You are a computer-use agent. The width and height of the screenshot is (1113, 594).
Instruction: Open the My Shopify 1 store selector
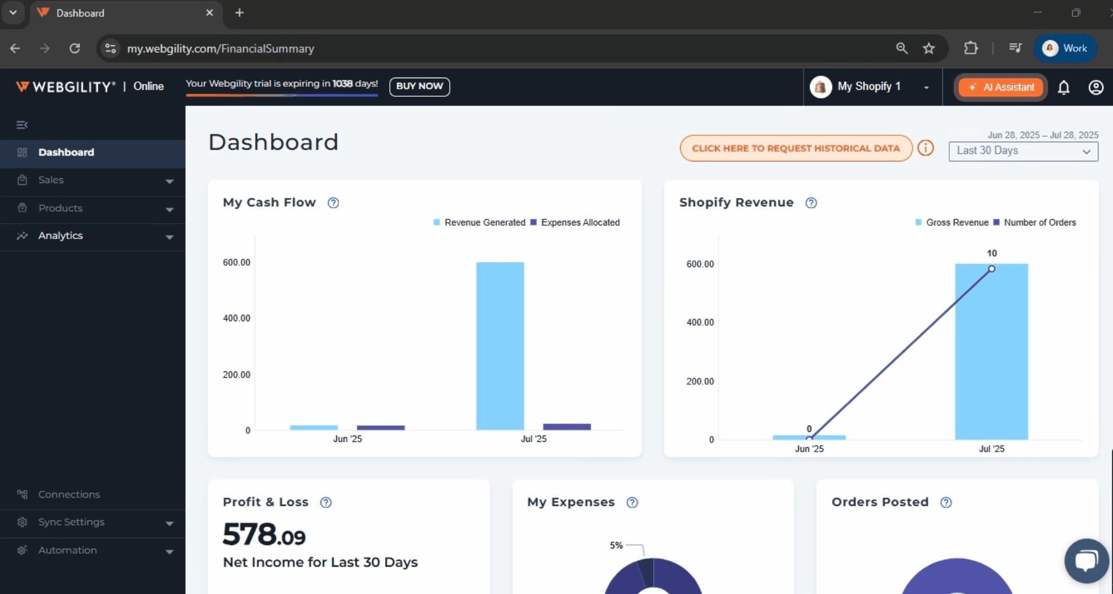871,87
